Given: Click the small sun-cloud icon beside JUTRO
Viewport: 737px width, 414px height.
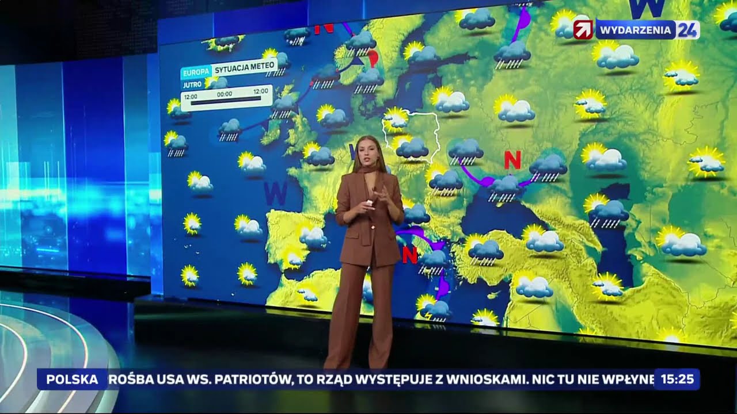Looking at the screenshot, I should tap(216, 83).
